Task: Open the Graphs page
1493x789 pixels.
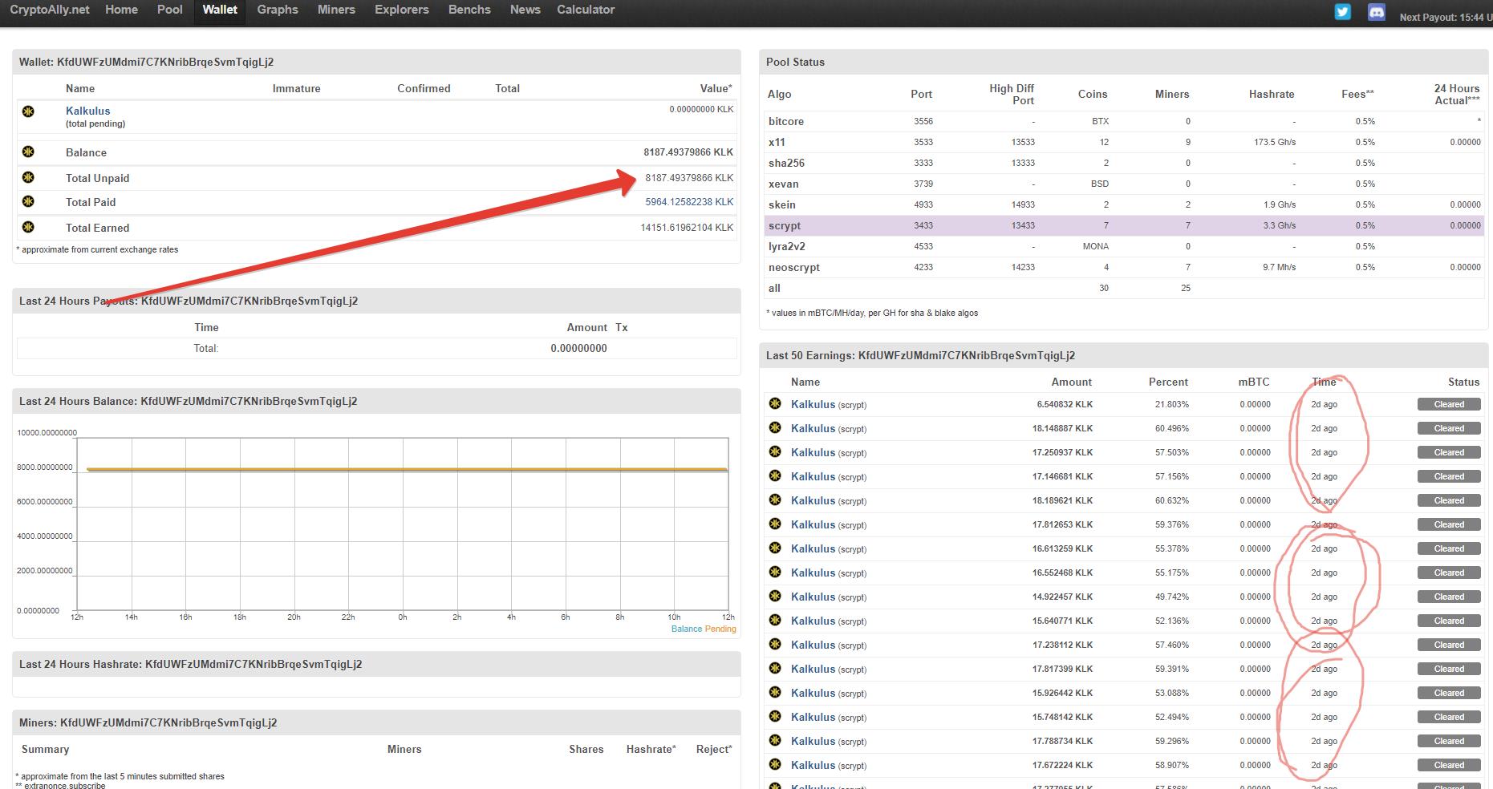Action: 278,10
